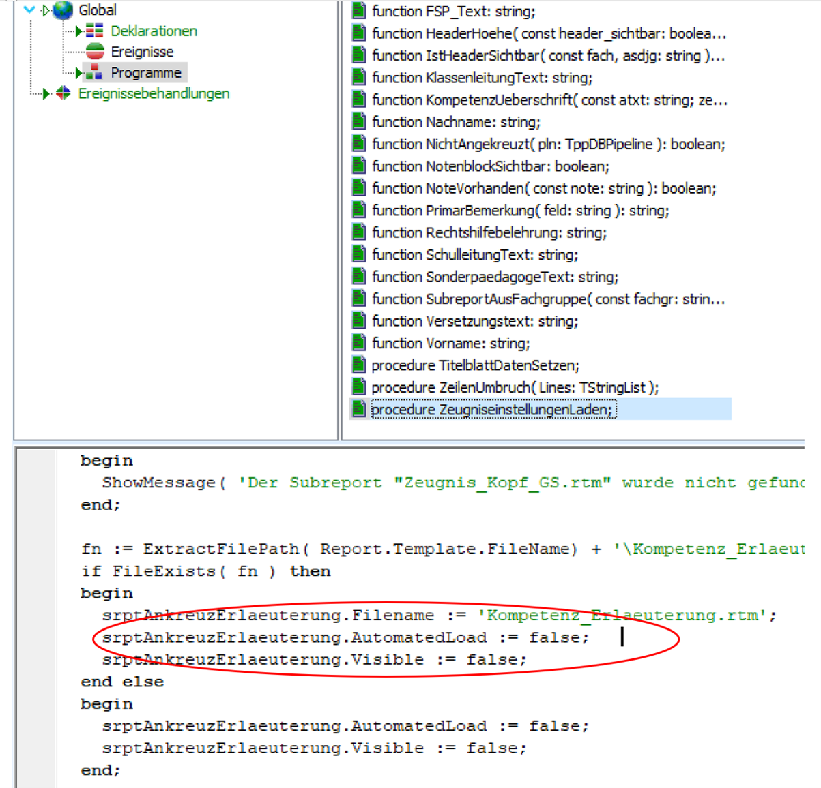This screenshot has width=821, height=788.
Task: Place cursor on the FileExists code line
Action: tap(205, 571)
